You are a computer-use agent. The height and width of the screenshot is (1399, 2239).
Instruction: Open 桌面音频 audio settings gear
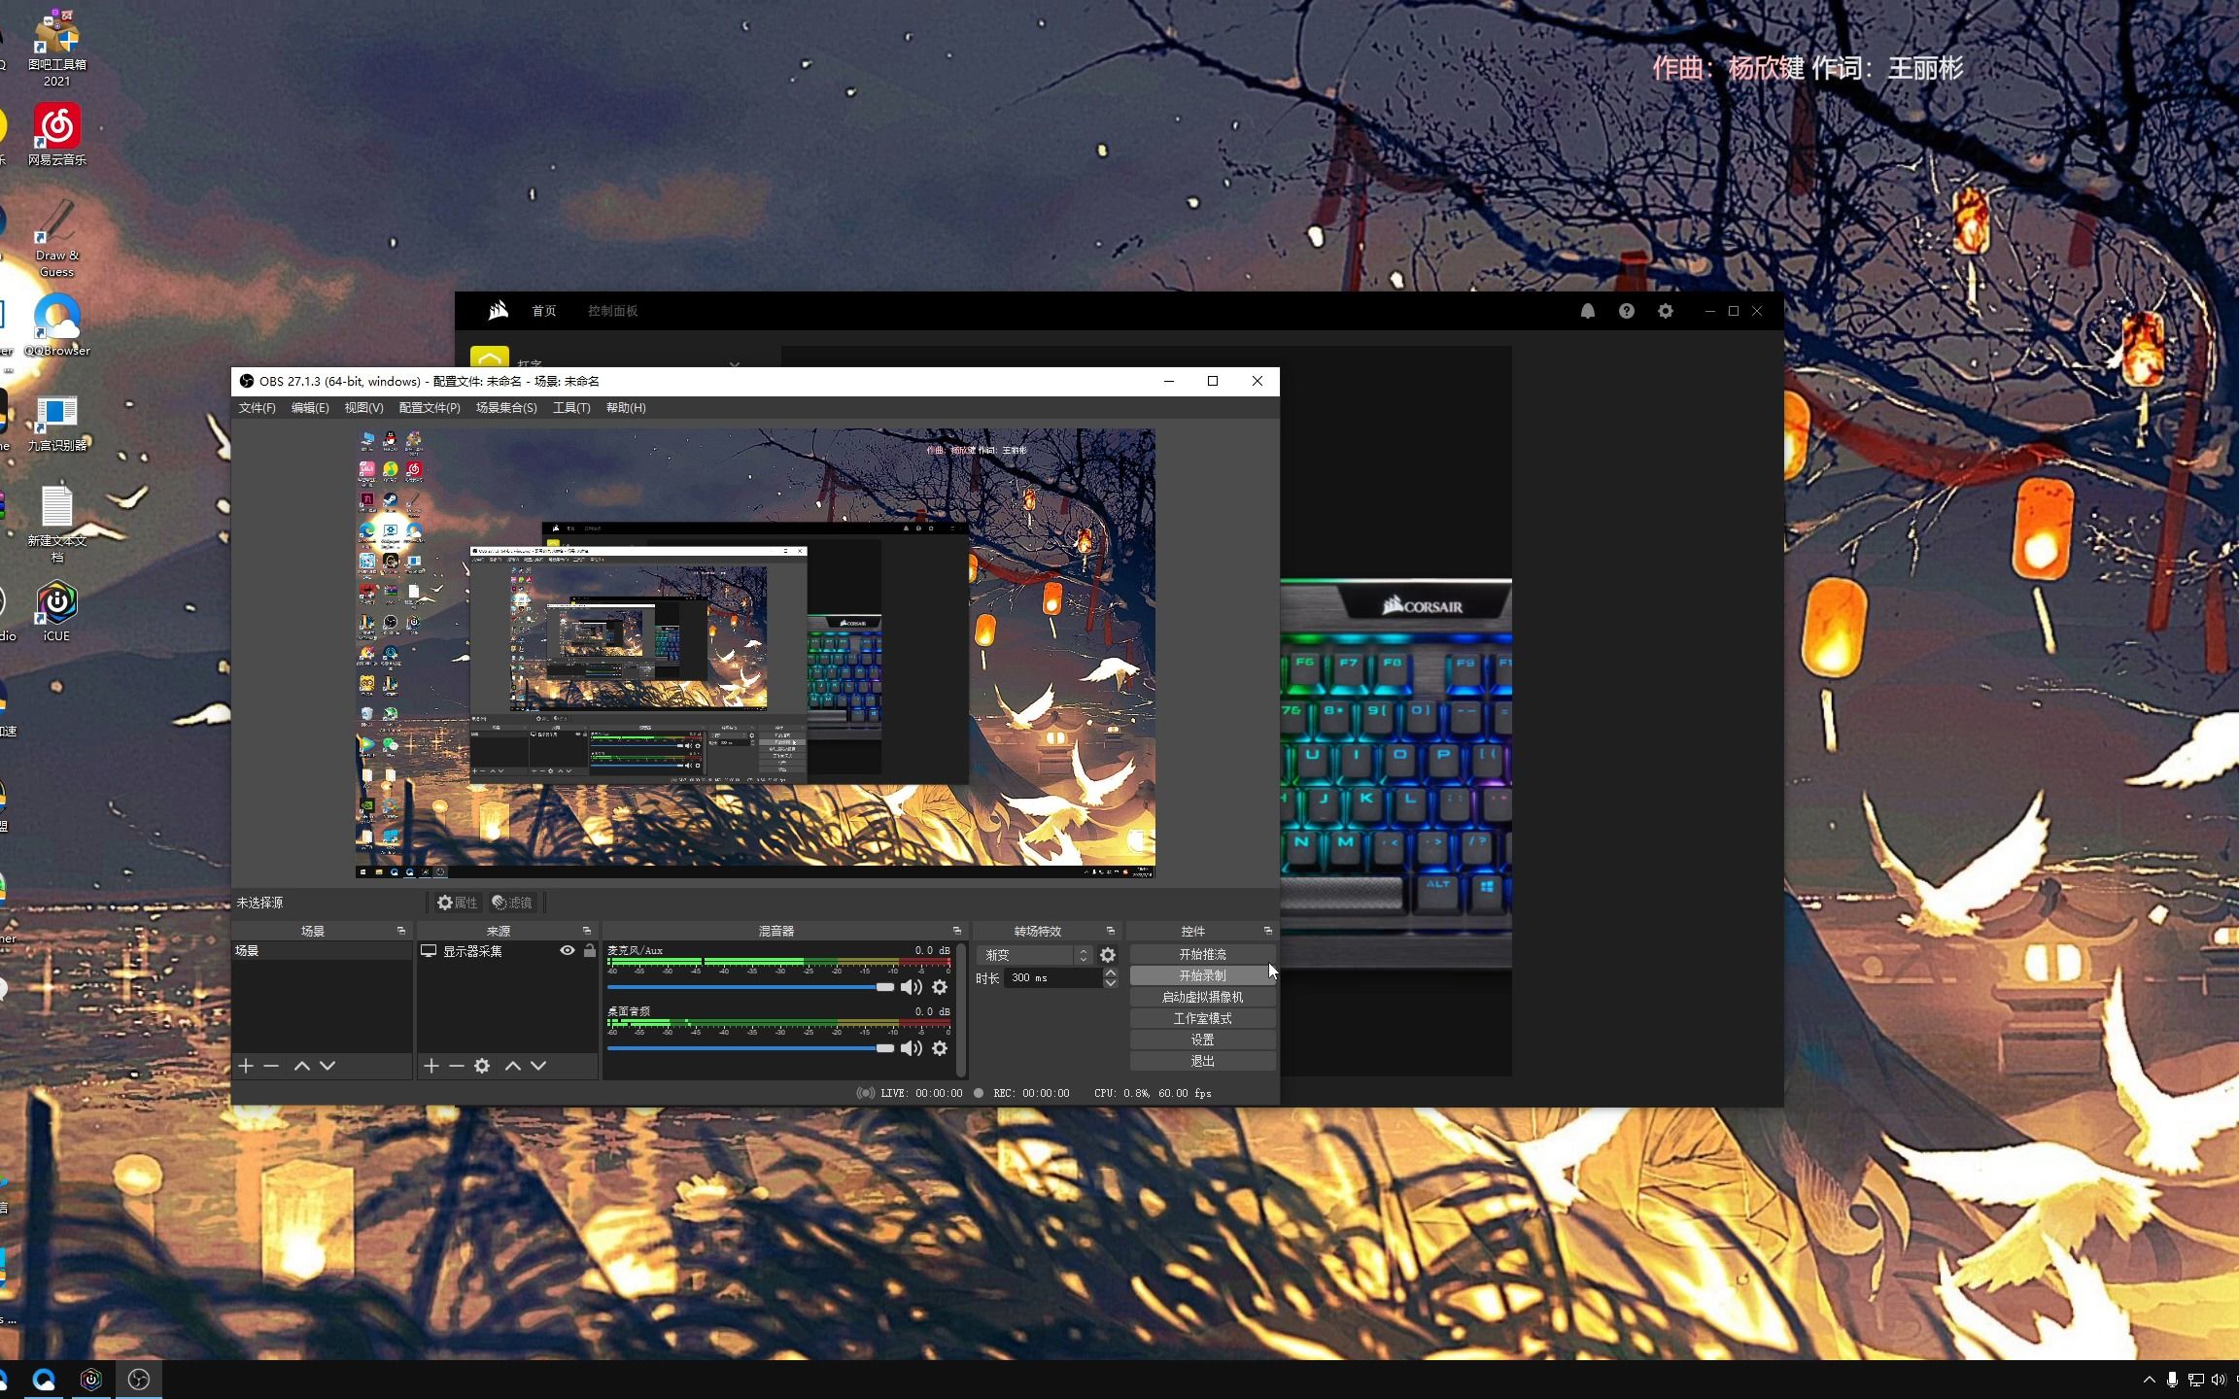[940, 1048]
